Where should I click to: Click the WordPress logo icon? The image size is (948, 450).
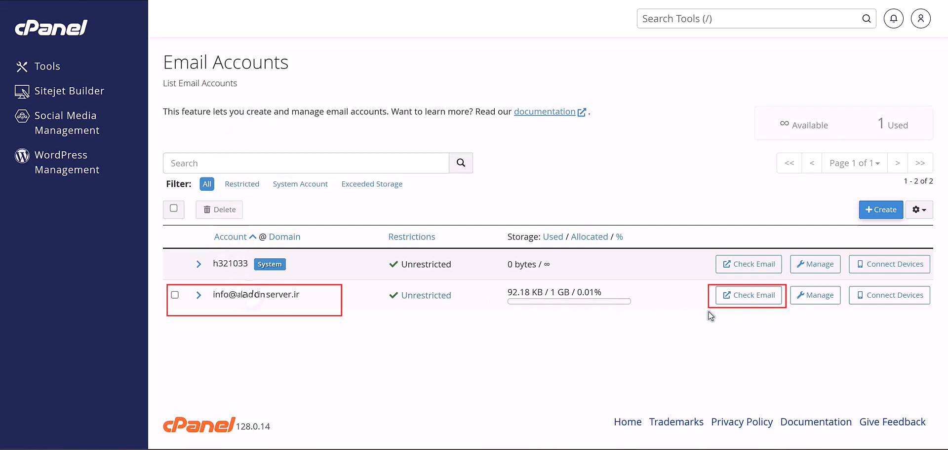pos(22,156)
